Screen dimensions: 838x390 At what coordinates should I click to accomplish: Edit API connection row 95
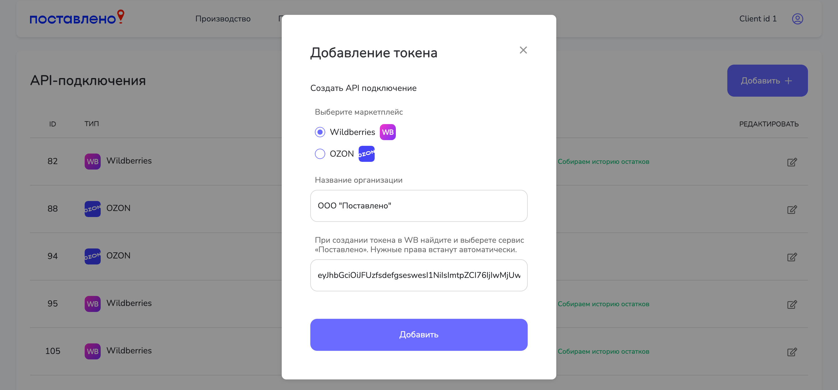tap(792, 304)
